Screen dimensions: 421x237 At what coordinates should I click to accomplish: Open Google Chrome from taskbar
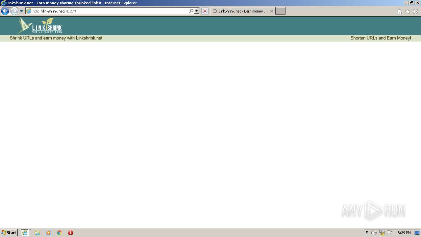60,233
